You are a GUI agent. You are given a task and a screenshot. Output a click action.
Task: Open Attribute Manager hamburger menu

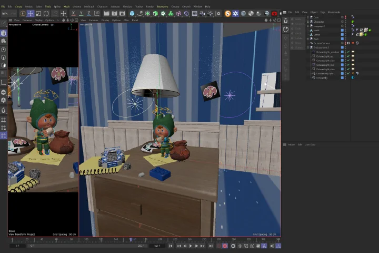pyautogui.click(x=285, y=144)
